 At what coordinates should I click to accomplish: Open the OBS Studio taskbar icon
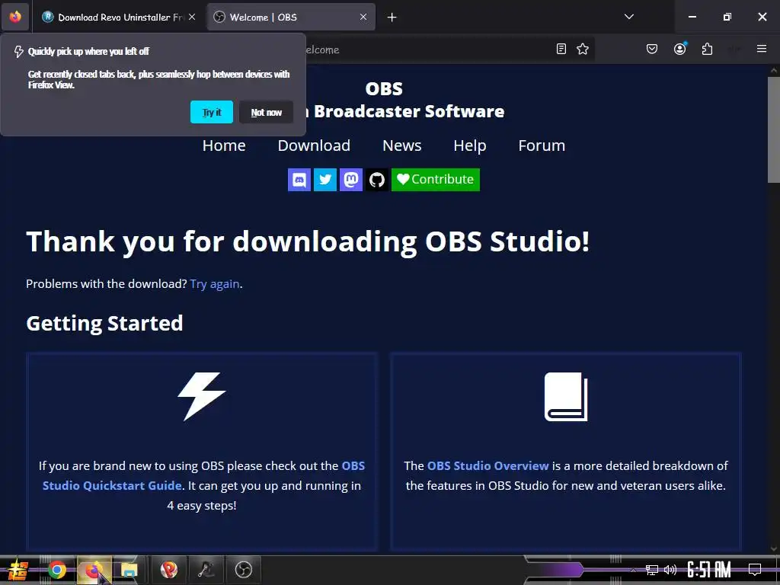click(243, 570)
